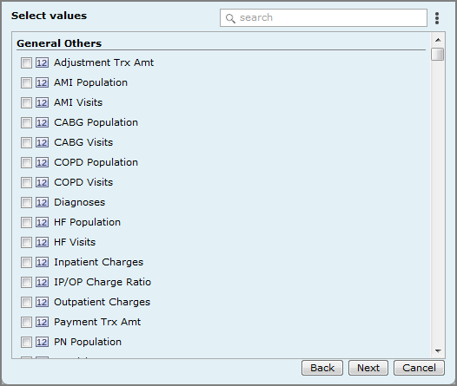This screenshot has width=457, height=386.
Task: Click the 'IP/OP Charge Ratio' label
Action: pos(103,282)
